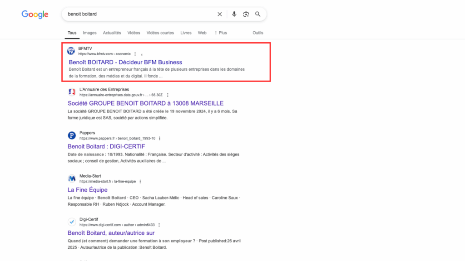
Task: Open the Outils search tools
Action: coord(257,33)
